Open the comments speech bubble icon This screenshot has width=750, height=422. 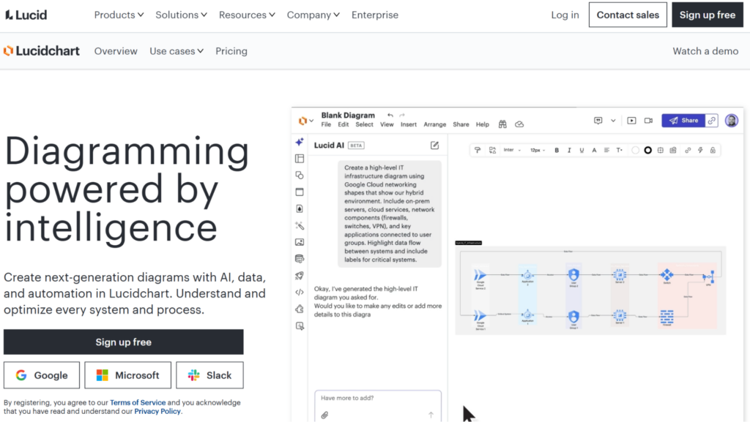click(598, 120)
